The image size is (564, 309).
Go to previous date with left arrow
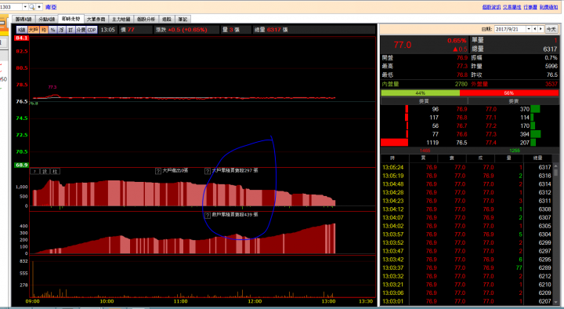(x=535, y=29)
